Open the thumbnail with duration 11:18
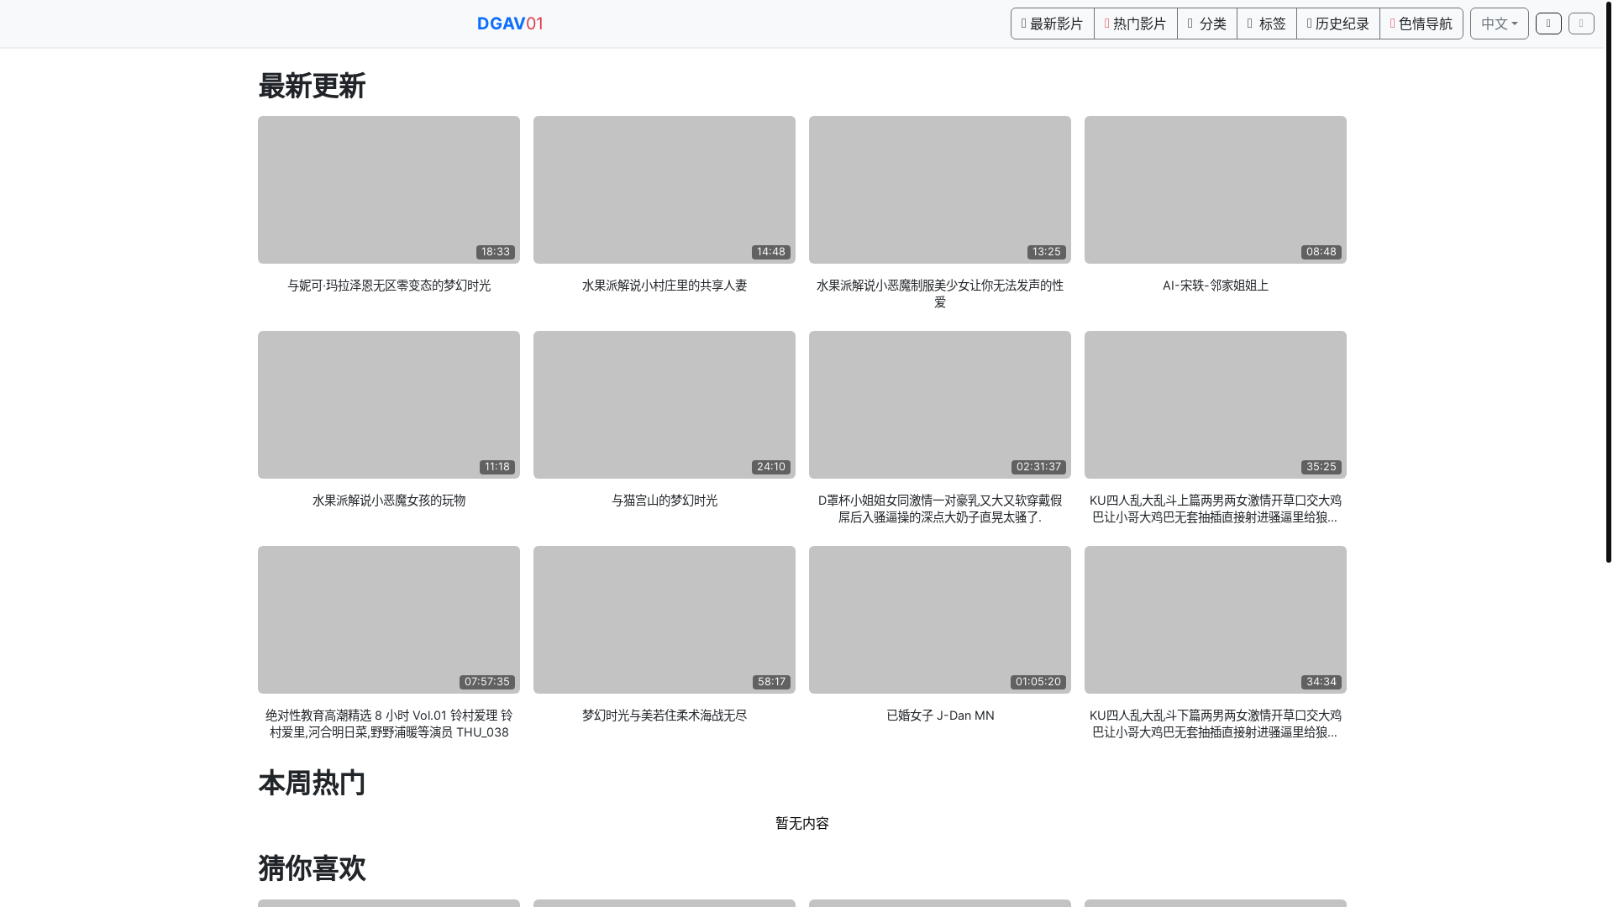Screen dimensions: 1613x907 pos(389,405)
